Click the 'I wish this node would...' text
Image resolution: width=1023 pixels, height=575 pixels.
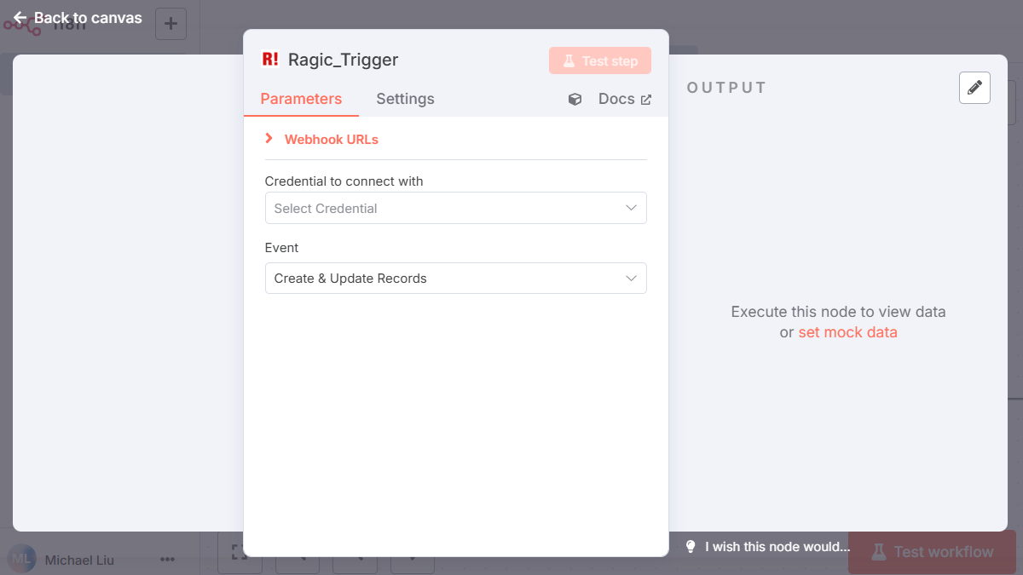(777, 547)
